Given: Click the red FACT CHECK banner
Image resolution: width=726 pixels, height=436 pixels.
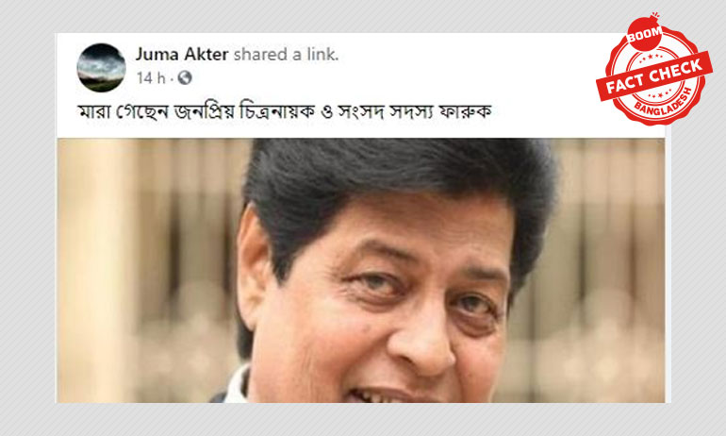Looking at the screenshot, I should pyautogui.click(x=653, y=75).
